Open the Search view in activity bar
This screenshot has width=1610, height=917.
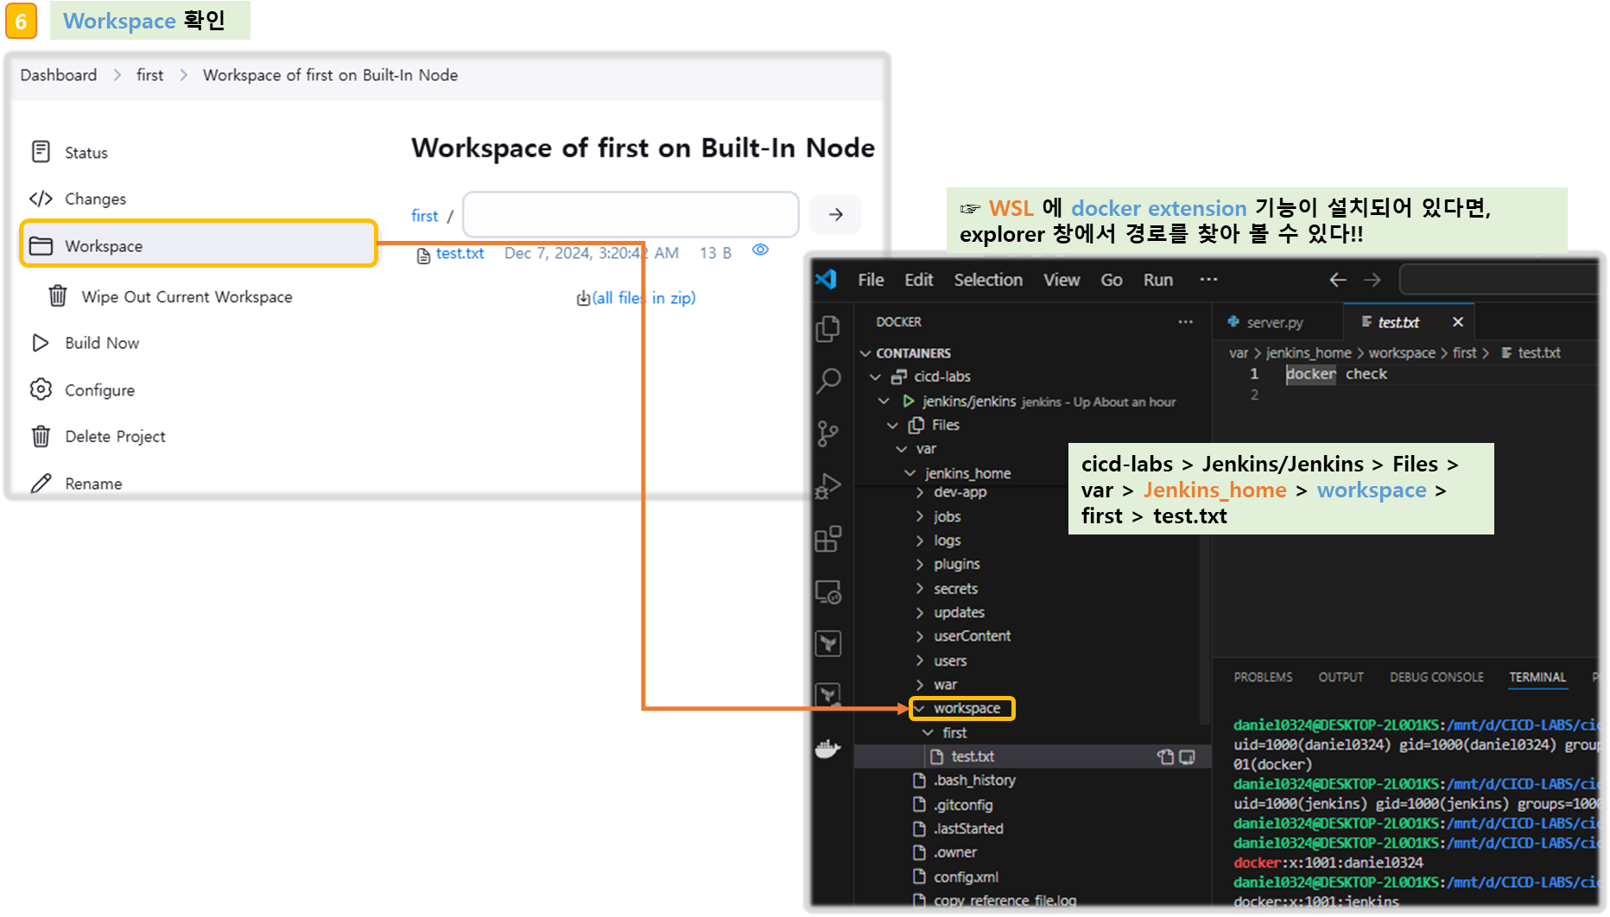(x=828, y=381)
